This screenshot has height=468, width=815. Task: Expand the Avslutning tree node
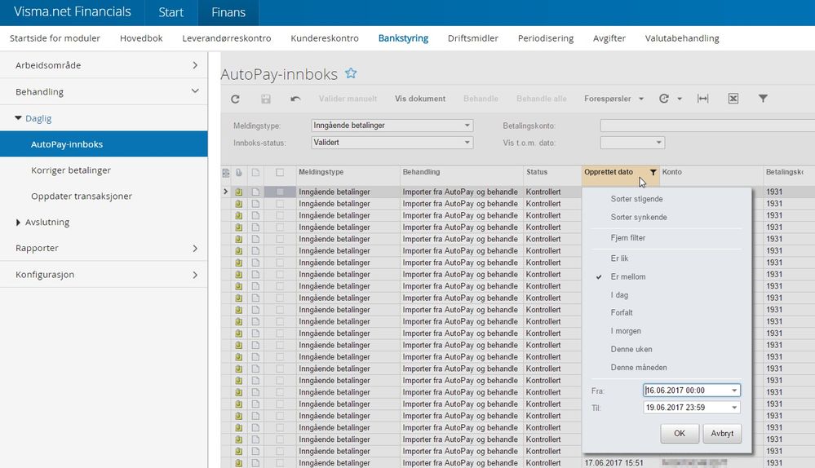coord(18,223)
